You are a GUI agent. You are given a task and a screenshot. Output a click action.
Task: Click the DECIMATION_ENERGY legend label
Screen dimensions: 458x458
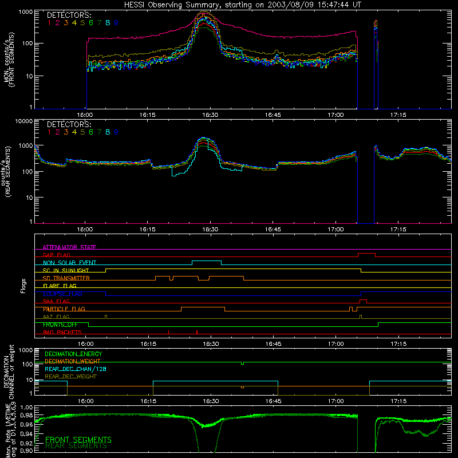point(73,354)
